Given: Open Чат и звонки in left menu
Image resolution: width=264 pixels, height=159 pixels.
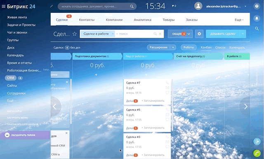Looking at the screenshot, I should [17, 33].
